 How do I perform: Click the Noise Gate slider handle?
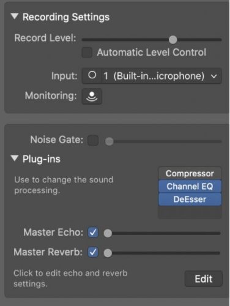(x=109, y=141)
